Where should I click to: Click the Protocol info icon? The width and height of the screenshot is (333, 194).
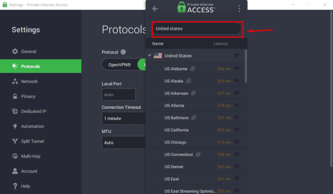(x=123, y=52)
